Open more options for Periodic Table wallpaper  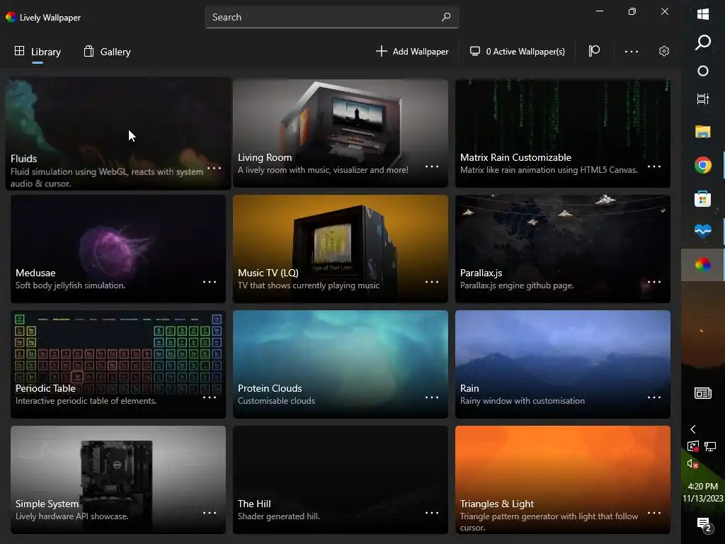point(210,397)
